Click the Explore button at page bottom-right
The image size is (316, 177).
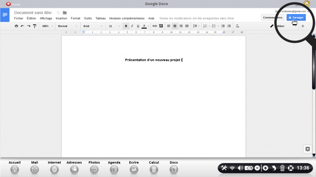tap(308, 149)
